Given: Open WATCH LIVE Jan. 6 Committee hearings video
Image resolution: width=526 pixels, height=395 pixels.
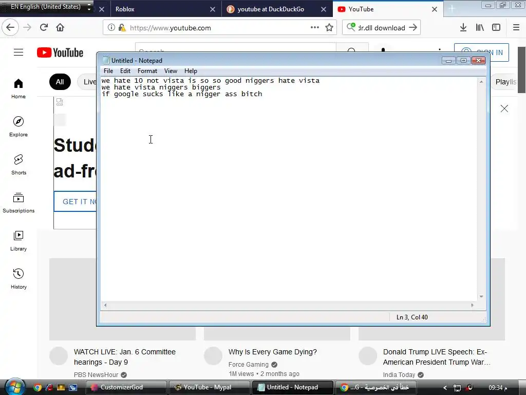Looking at the screenshot, I should (x=125, y=357).
